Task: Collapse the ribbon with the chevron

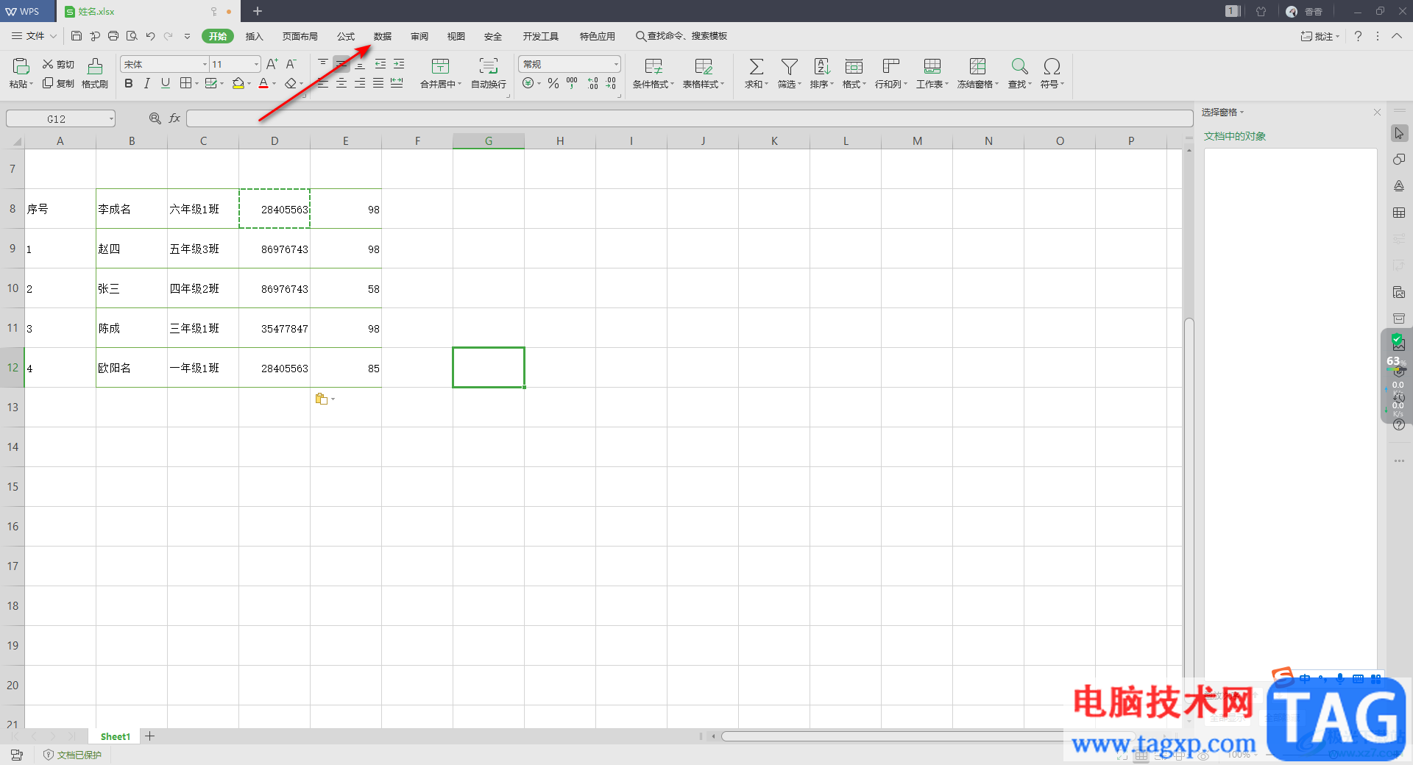Action: pyautogui.click(x=1396, y=36)
